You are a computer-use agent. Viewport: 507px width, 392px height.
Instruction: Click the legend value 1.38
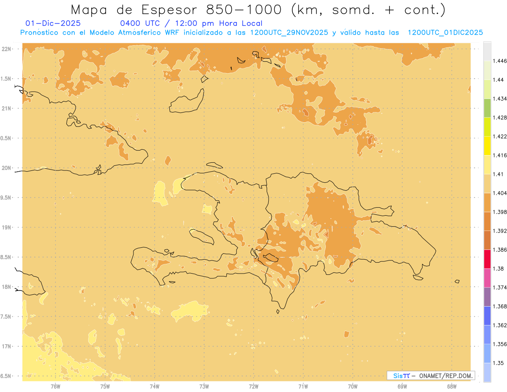[498, 269]
